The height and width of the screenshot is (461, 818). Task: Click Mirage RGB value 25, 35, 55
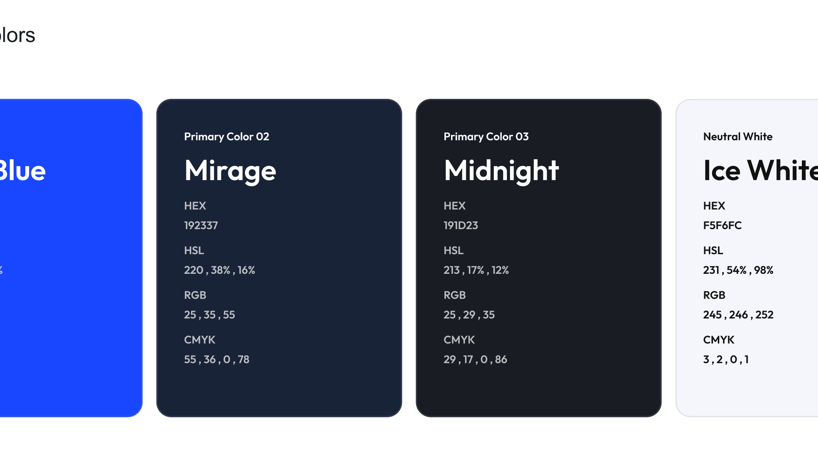click(210, 315)
